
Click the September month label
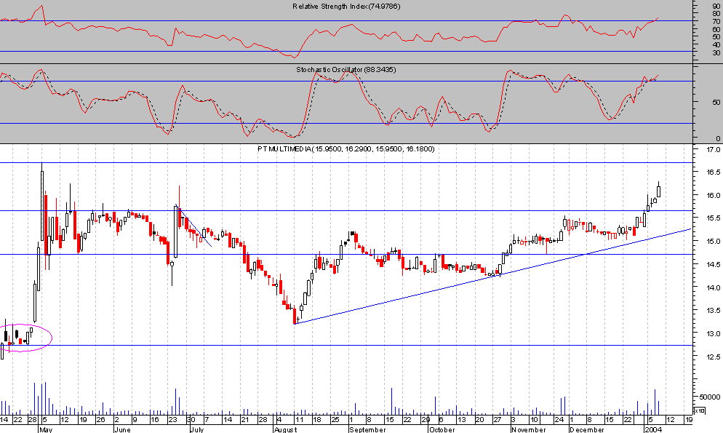(367, 429)
